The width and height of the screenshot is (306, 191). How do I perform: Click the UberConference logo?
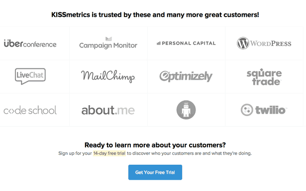tap(30, 44)
